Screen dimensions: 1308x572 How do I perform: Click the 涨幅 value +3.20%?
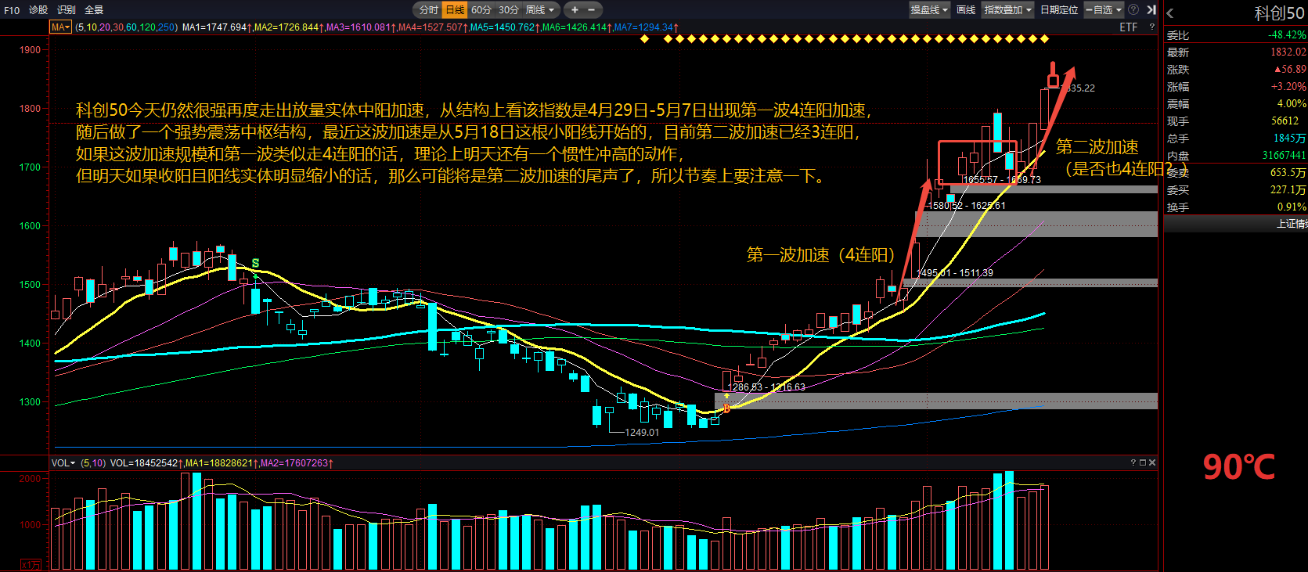coord(1288,87)
